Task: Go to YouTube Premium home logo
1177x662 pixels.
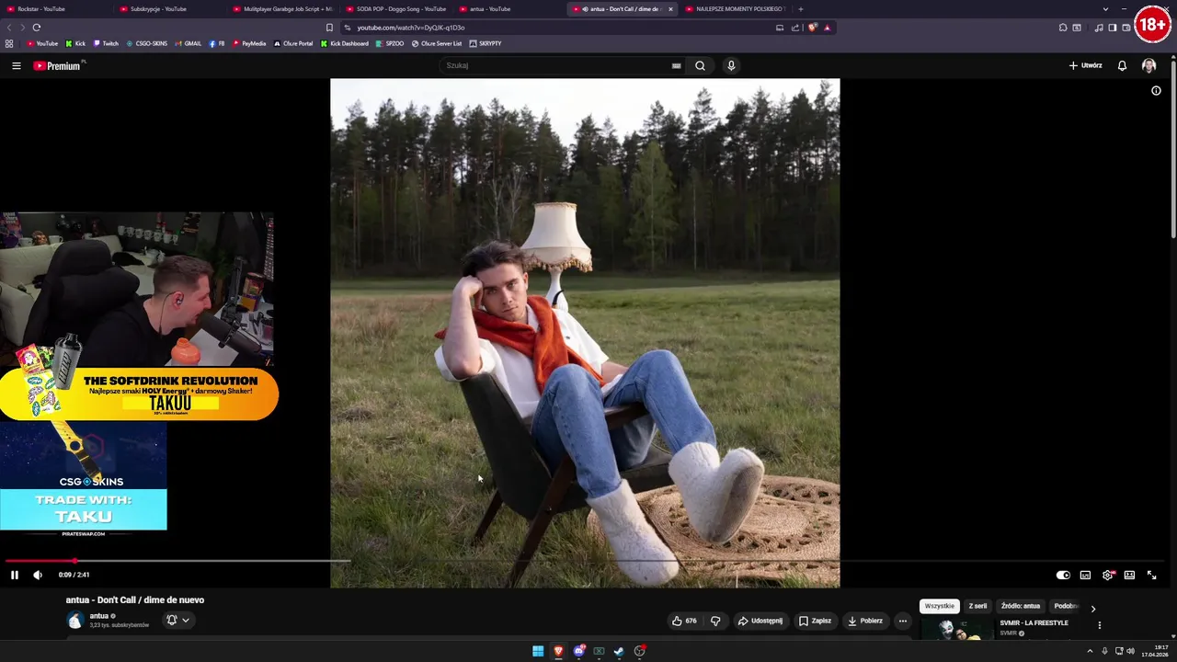Action: pyautogui.click(x=58, y=65)
